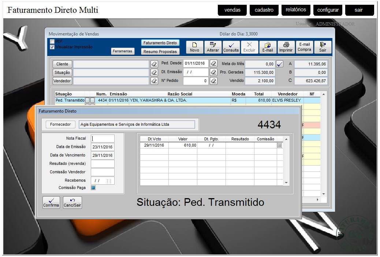Clear the Vendedor filter with eraser icon
The image size is (380, 257).
point(154,81)
